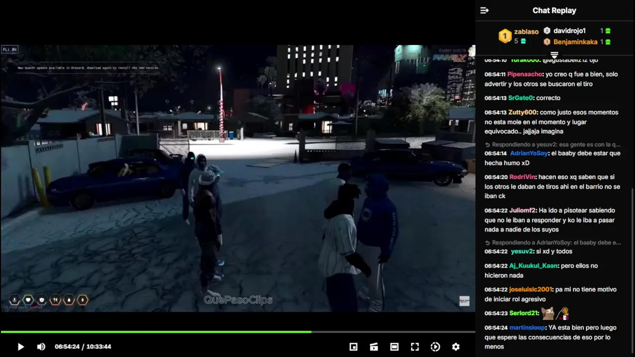The width and height of the screenshot is (635, 357).
Task: Open Juliomf2's user card in chat
Action: pyautogui.click(x=523, y=211)
